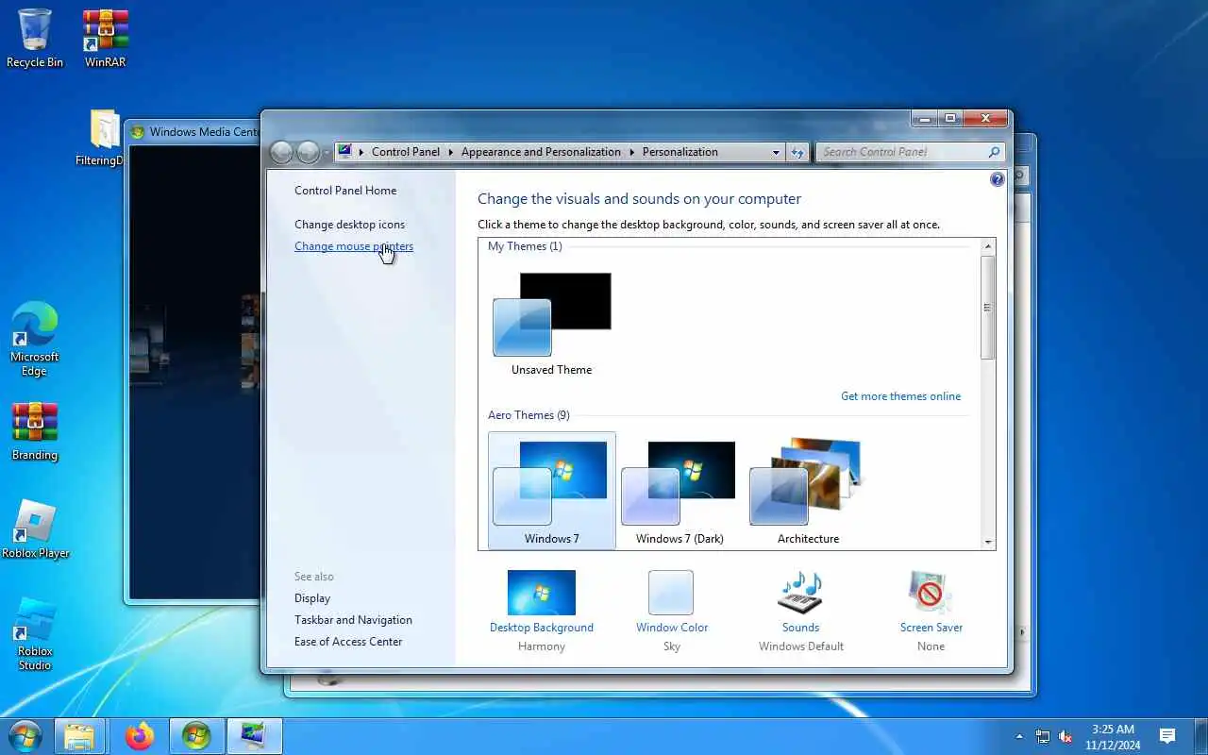Click the Screen Saver label link
Image resolution: width=1208 pixels, height=755 pixels.
pos(931,628)
